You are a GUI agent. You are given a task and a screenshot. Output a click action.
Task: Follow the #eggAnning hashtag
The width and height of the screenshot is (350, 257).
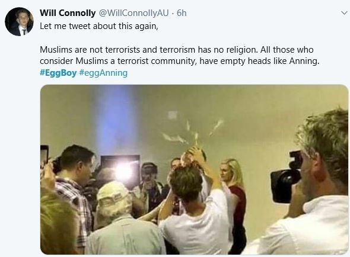click(103, 73)
